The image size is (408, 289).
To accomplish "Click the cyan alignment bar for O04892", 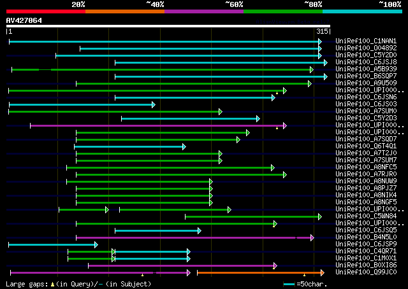I will click(x=201, y=48).
